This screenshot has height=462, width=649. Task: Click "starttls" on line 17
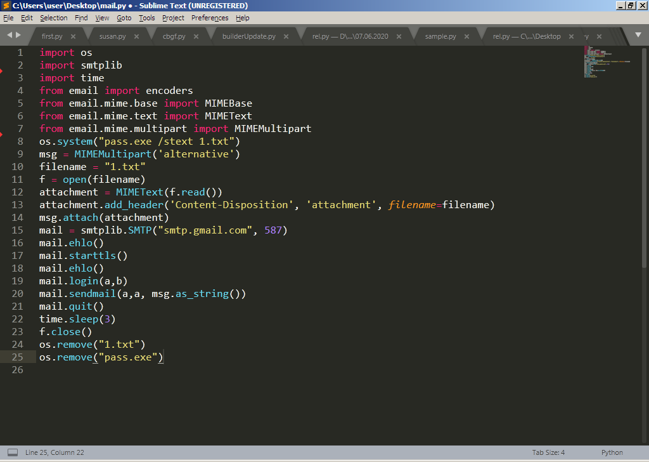point(93,256)
